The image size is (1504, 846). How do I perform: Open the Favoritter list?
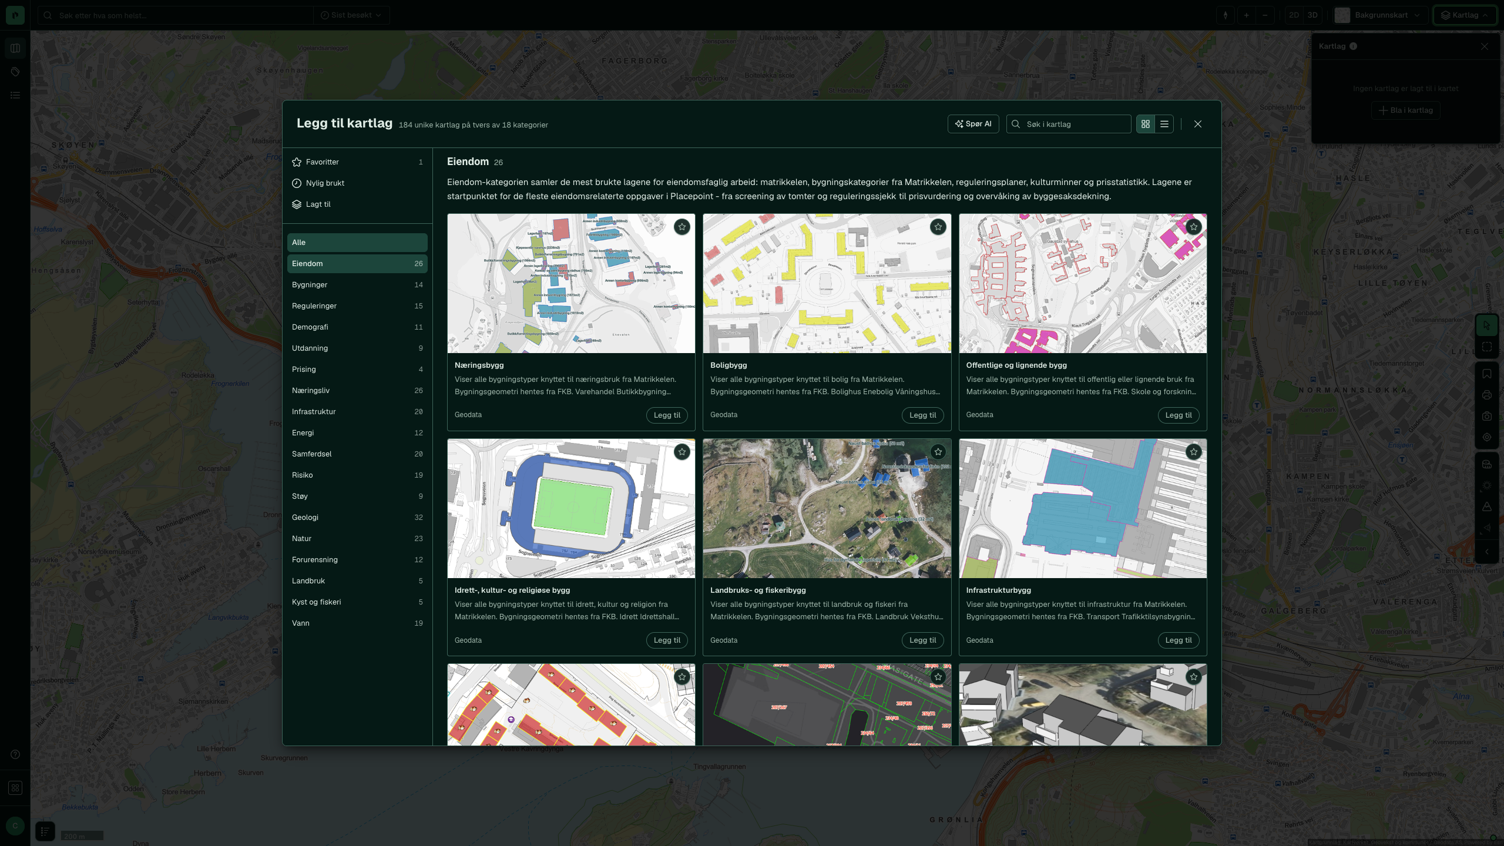coord(357,162)
